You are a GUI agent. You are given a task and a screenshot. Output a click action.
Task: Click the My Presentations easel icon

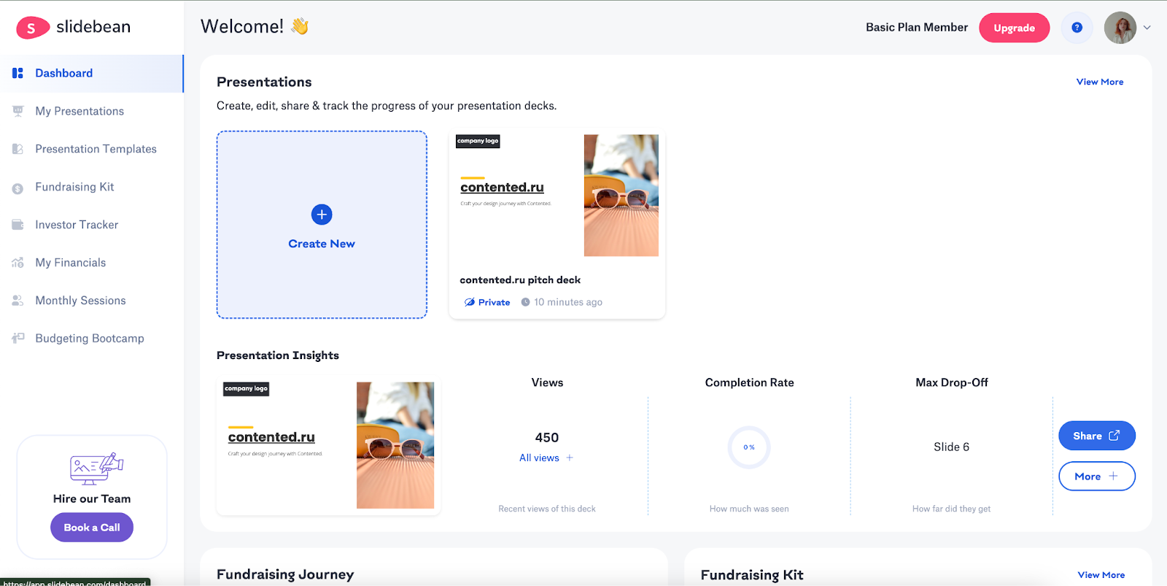coord(18,111)
